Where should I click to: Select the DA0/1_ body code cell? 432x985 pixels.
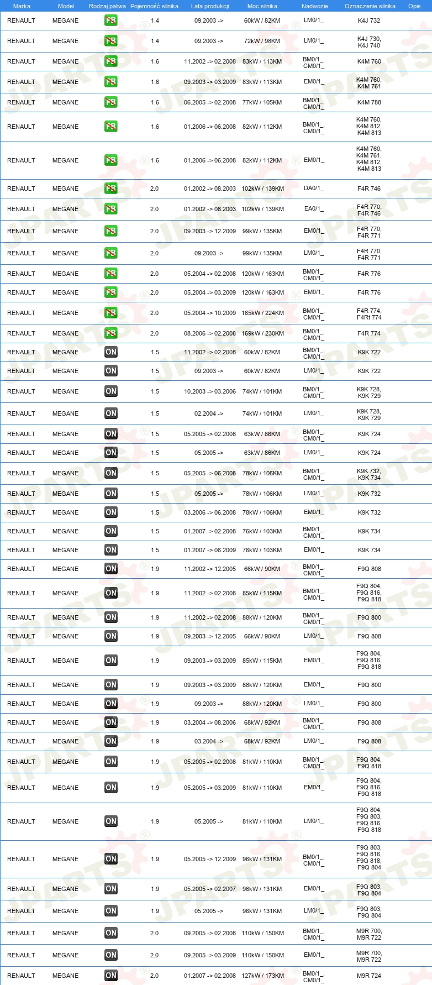click(314, 188)
